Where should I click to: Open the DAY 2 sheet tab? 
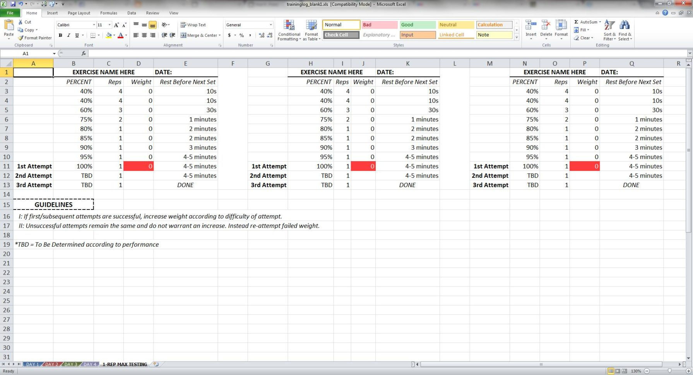tap(51, 364)
